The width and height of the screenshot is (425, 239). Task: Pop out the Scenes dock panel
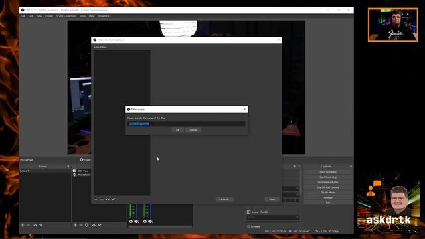click(68, 167)
